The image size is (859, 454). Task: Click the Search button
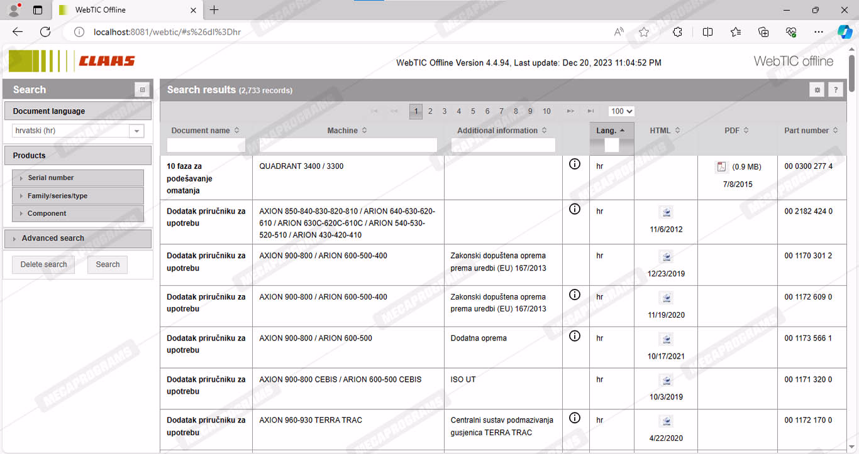pos(108,264)
